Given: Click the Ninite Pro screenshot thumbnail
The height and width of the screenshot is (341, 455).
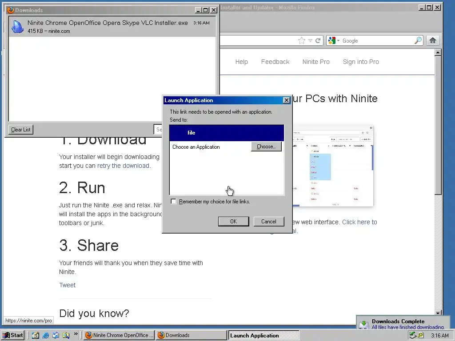Looking at the screenshot, I should click(x=332, y=166).
